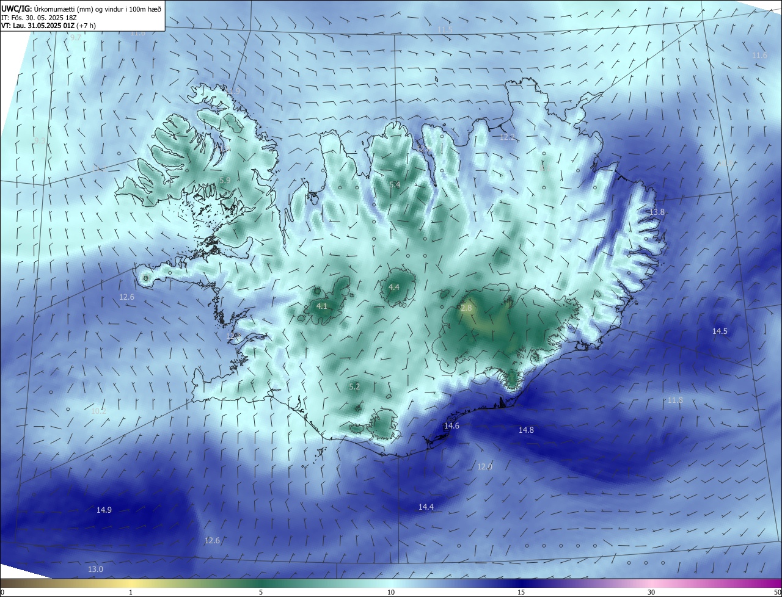This screenshot has width=782, height=597.
Task: Click the 5.4 value label
Action: [395, 184]
